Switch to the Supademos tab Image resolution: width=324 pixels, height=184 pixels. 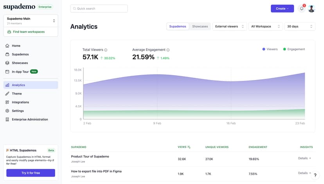coord(178,26)
